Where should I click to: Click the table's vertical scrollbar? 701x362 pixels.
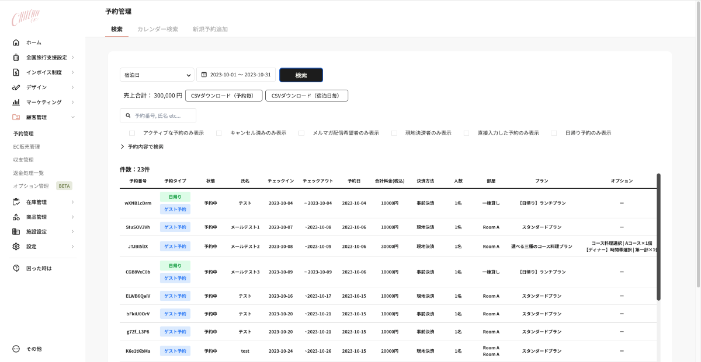pos(658,236)
